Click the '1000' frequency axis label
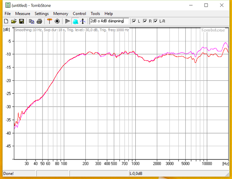 pyautogui.click(x=135, y=164)
